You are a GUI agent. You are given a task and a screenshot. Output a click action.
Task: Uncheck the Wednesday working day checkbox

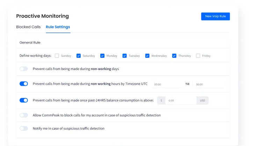tap(147, 56)
